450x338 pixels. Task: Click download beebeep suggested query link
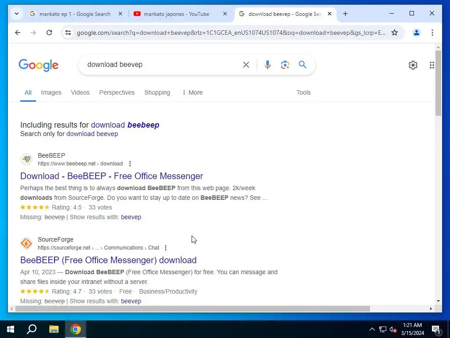pyautogui.click(x=125, y=125)
